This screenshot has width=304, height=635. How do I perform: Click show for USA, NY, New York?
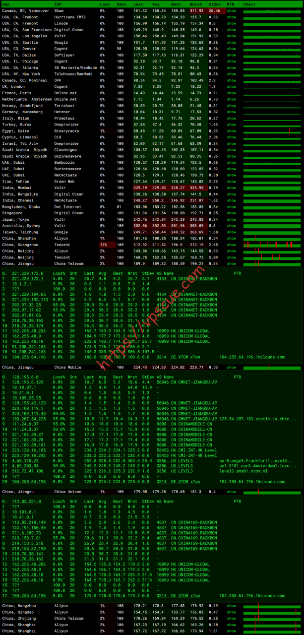click(x=232, y=74)
